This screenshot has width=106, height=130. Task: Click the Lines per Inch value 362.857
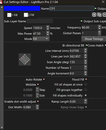[76, 56]
